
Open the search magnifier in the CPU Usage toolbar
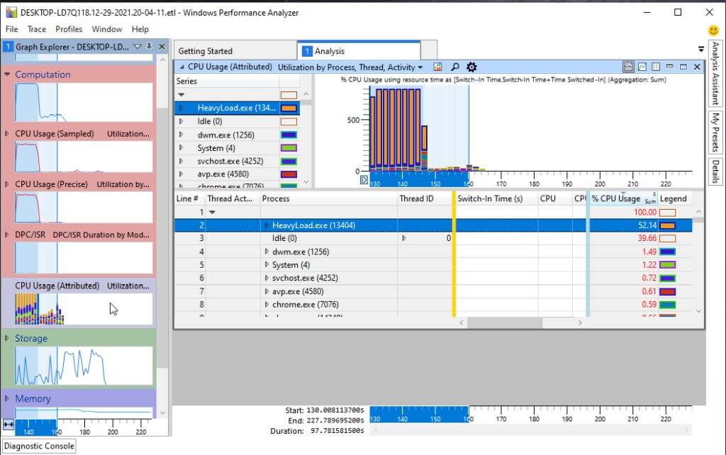tap(455, 67)
